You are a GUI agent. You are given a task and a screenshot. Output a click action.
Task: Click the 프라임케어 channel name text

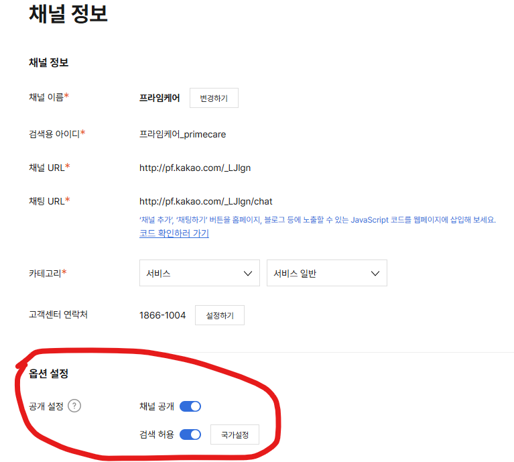click(159, 98)
